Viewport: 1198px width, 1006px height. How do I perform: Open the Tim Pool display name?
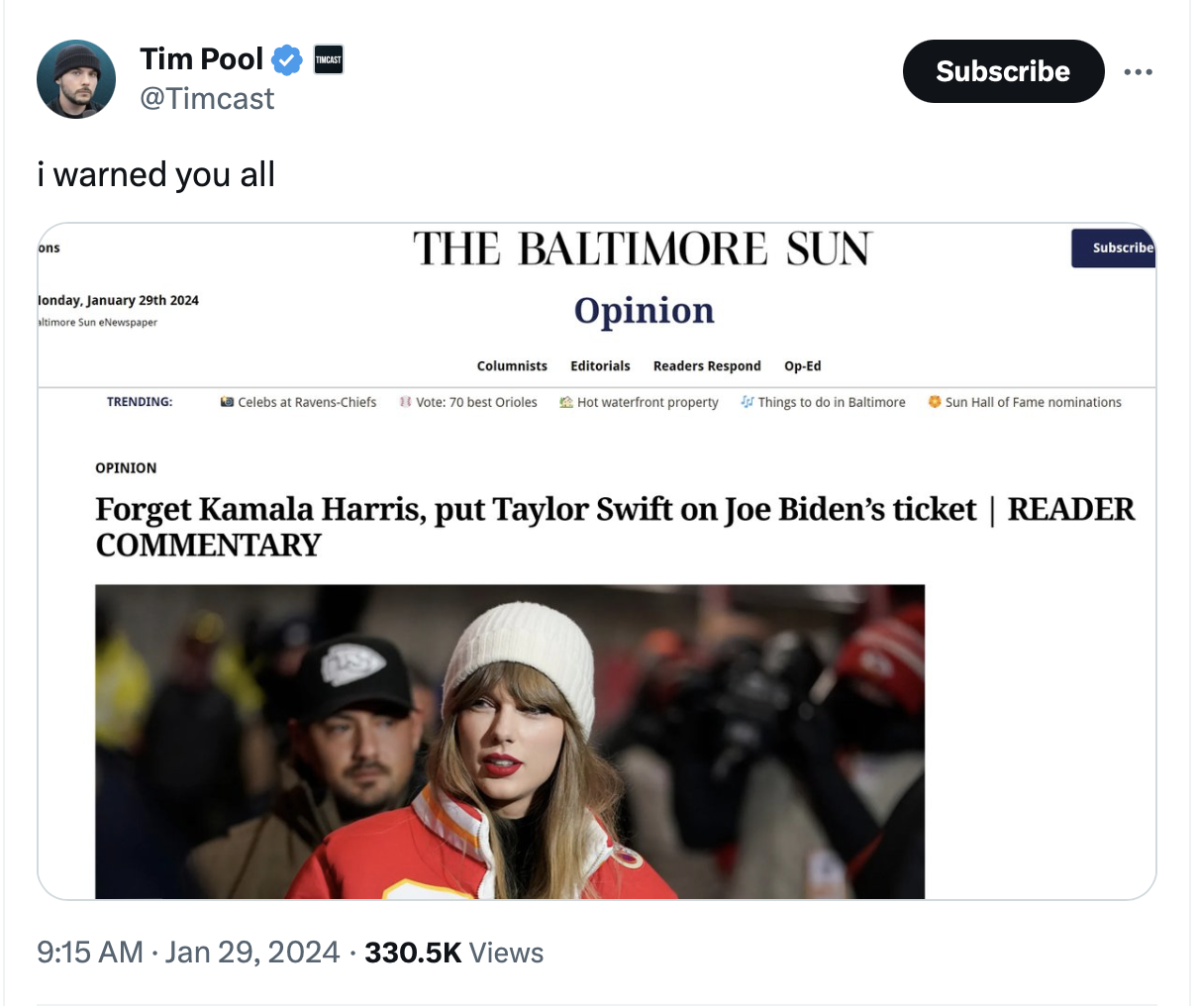(202, 58)
